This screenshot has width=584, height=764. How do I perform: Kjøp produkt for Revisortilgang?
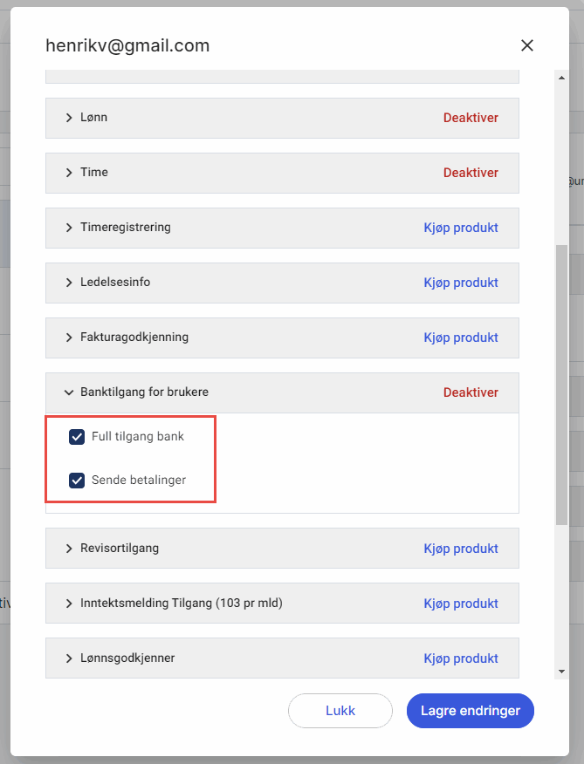tap(461, 549)
